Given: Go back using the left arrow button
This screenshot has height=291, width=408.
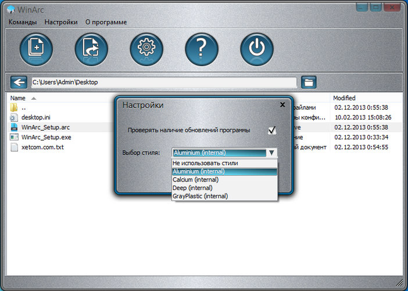Looking at the screenshot, I should 19,82.
